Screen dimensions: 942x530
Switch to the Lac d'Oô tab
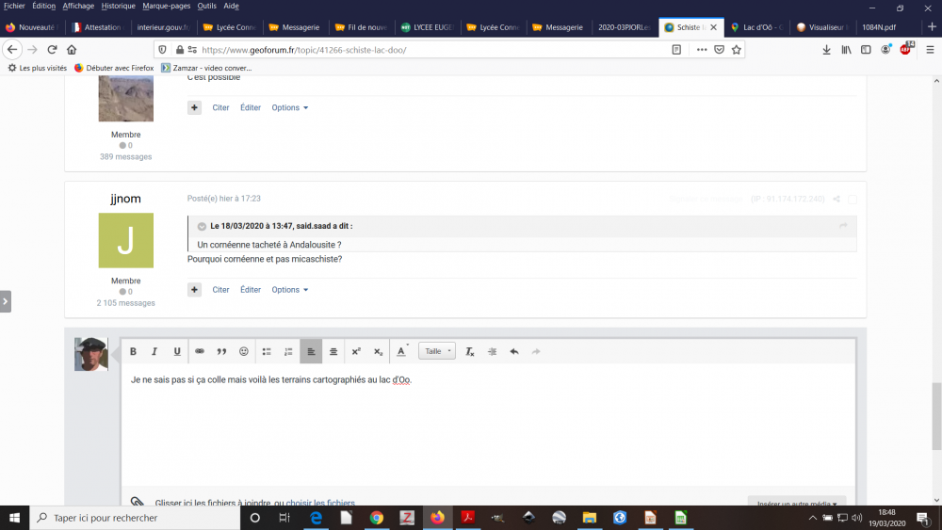point(757,27)
